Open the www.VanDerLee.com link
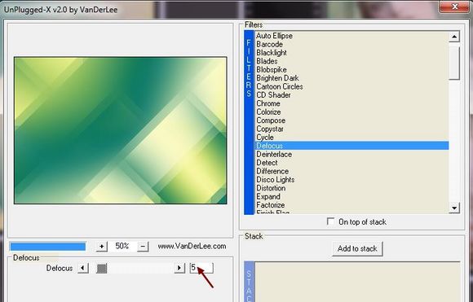 click(192, 246)
